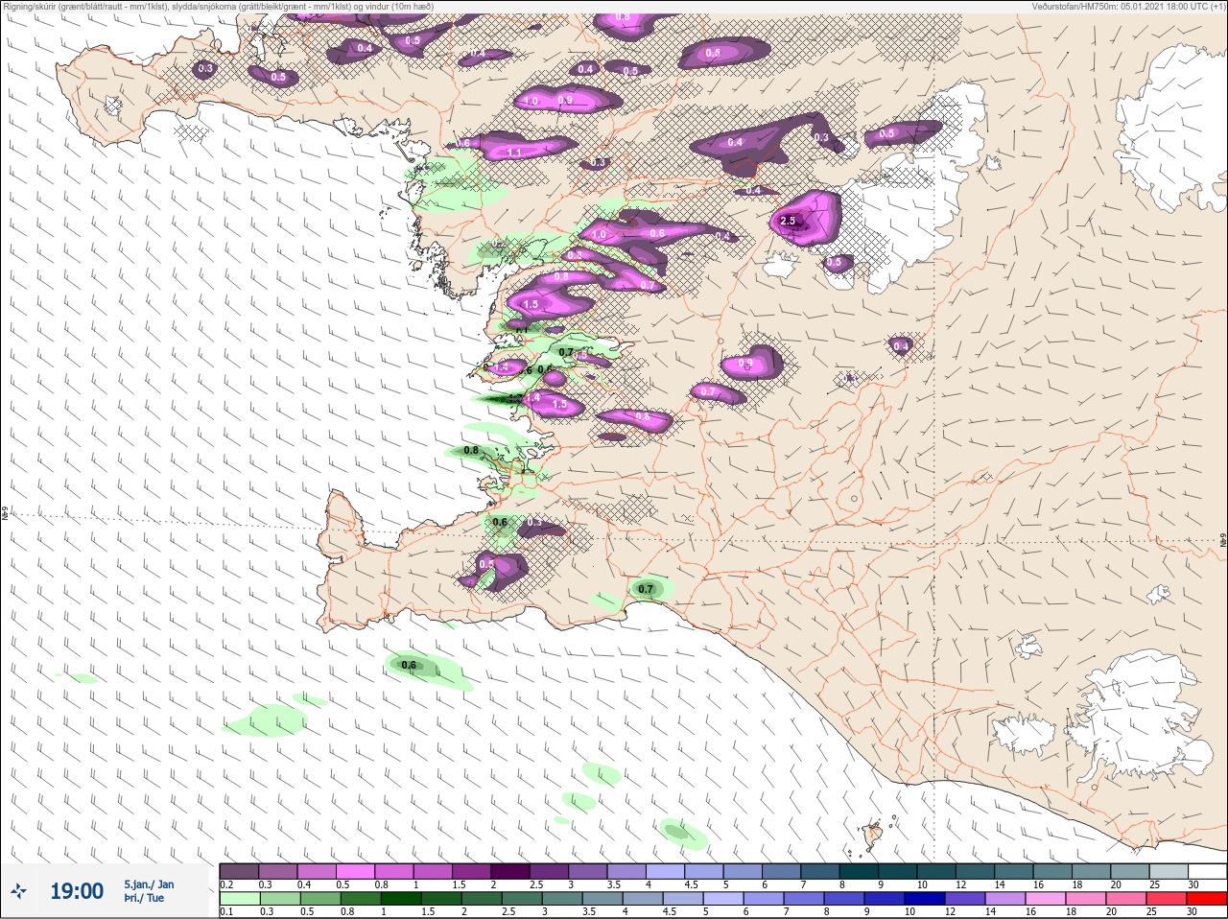This screenshot has height=919, width=1228.
Task: Pick the dark purple 2 swatch in upper legend
Action: 510,871
